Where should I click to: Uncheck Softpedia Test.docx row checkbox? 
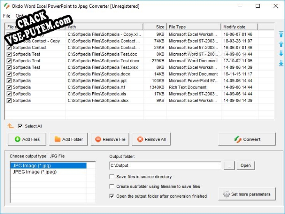point(9,61)
